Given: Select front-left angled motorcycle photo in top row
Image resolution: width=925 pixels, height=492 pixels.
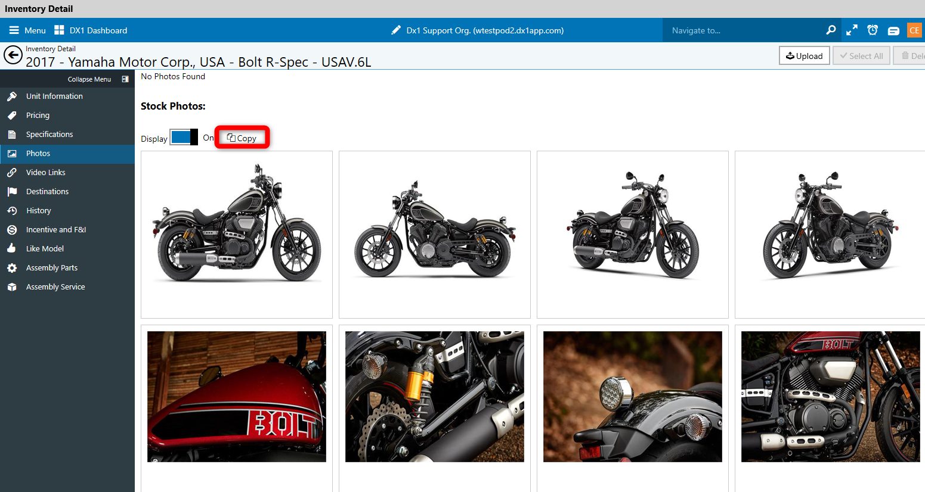Looking at the screenshot, I should coord(830,235).
